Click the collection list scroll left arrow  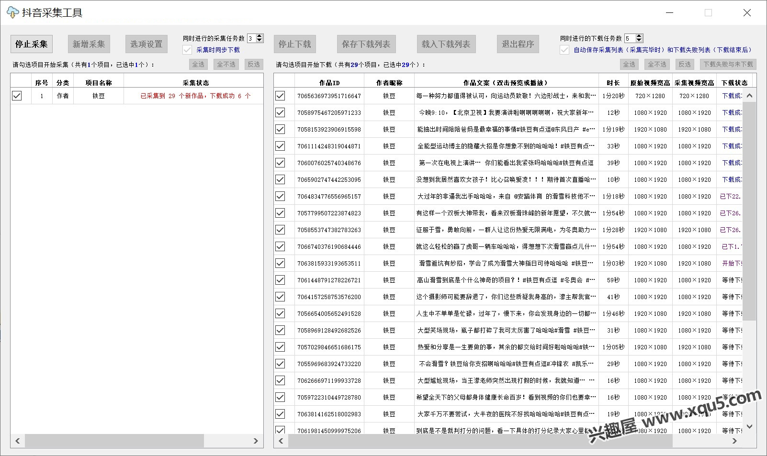pos(18,441)
